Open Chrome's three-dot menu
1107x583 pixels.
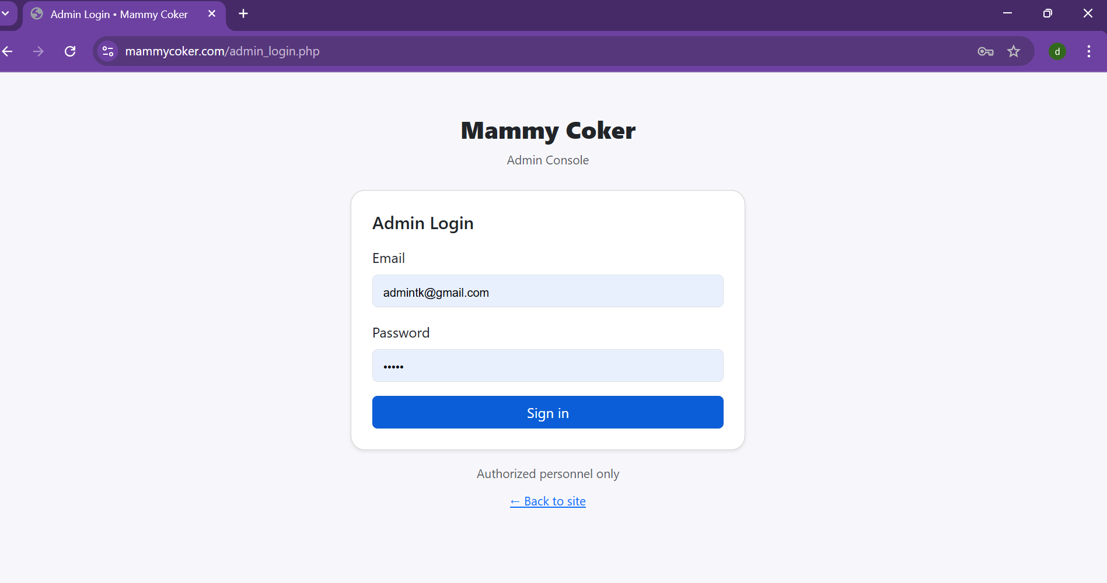click(1088, 51)
